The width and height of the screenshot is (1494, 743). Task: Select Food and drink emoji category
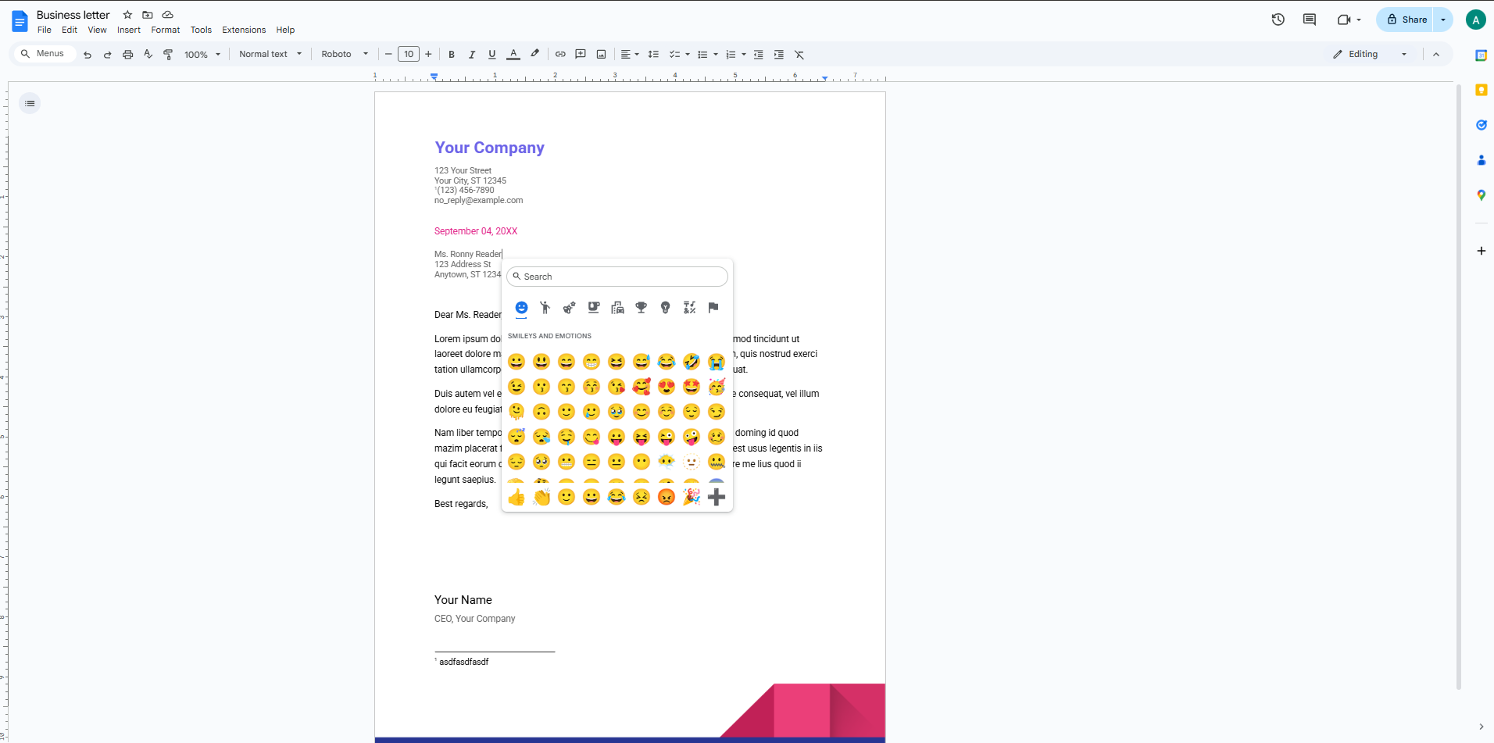594,308
